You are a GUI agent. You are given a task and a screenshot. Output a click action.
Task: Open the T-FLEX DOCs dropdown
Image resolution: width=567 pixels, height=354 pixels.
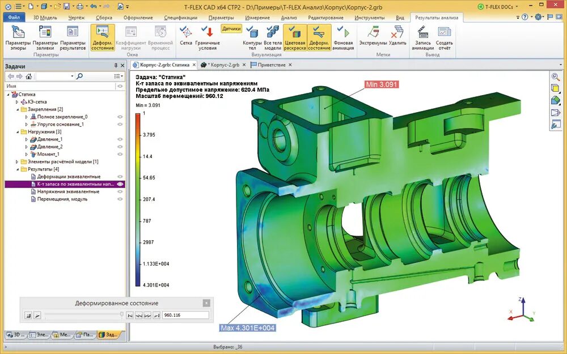pos(498,6)
